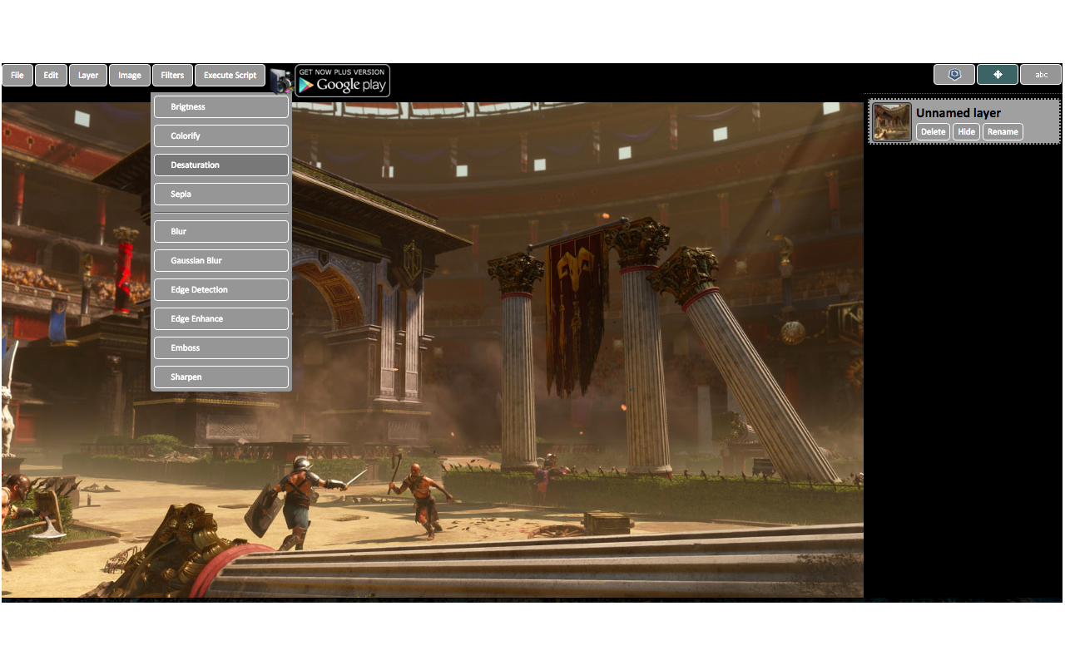The height and width of the screenshot is (665, 1065).
Task: Apply the Gaussian Blur filter
Action: click(221, 260)
